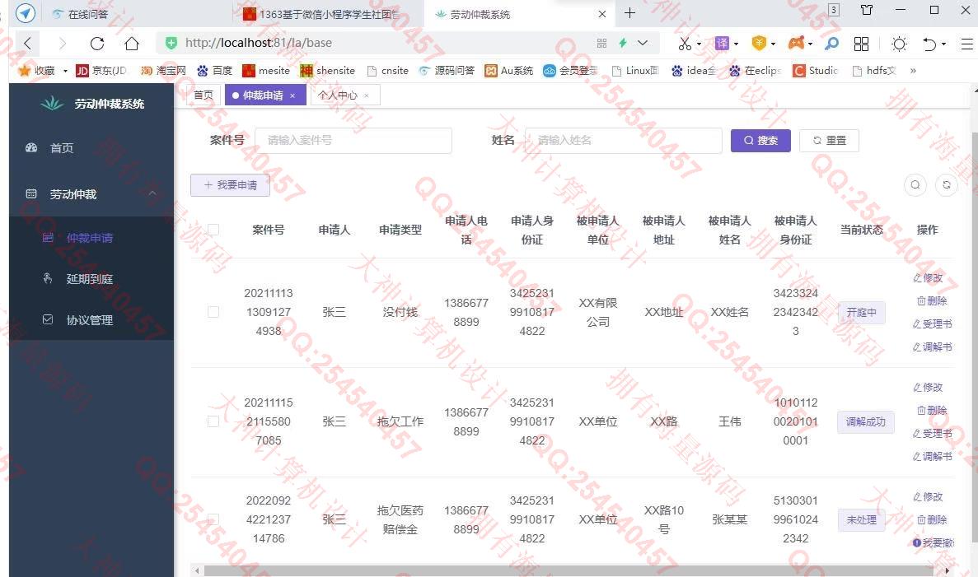
Task: Click the 案件号 input field
Action: pos(353,140)
